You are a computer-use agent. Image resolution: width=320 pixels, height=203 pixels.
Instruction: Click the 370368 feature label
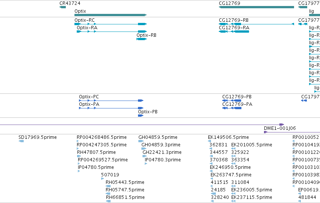click(x=219, y=160)
